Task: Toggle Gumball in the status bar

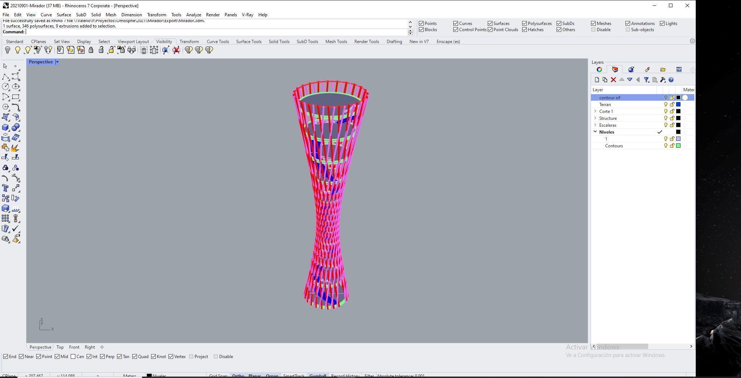Action: click(318, 376)
